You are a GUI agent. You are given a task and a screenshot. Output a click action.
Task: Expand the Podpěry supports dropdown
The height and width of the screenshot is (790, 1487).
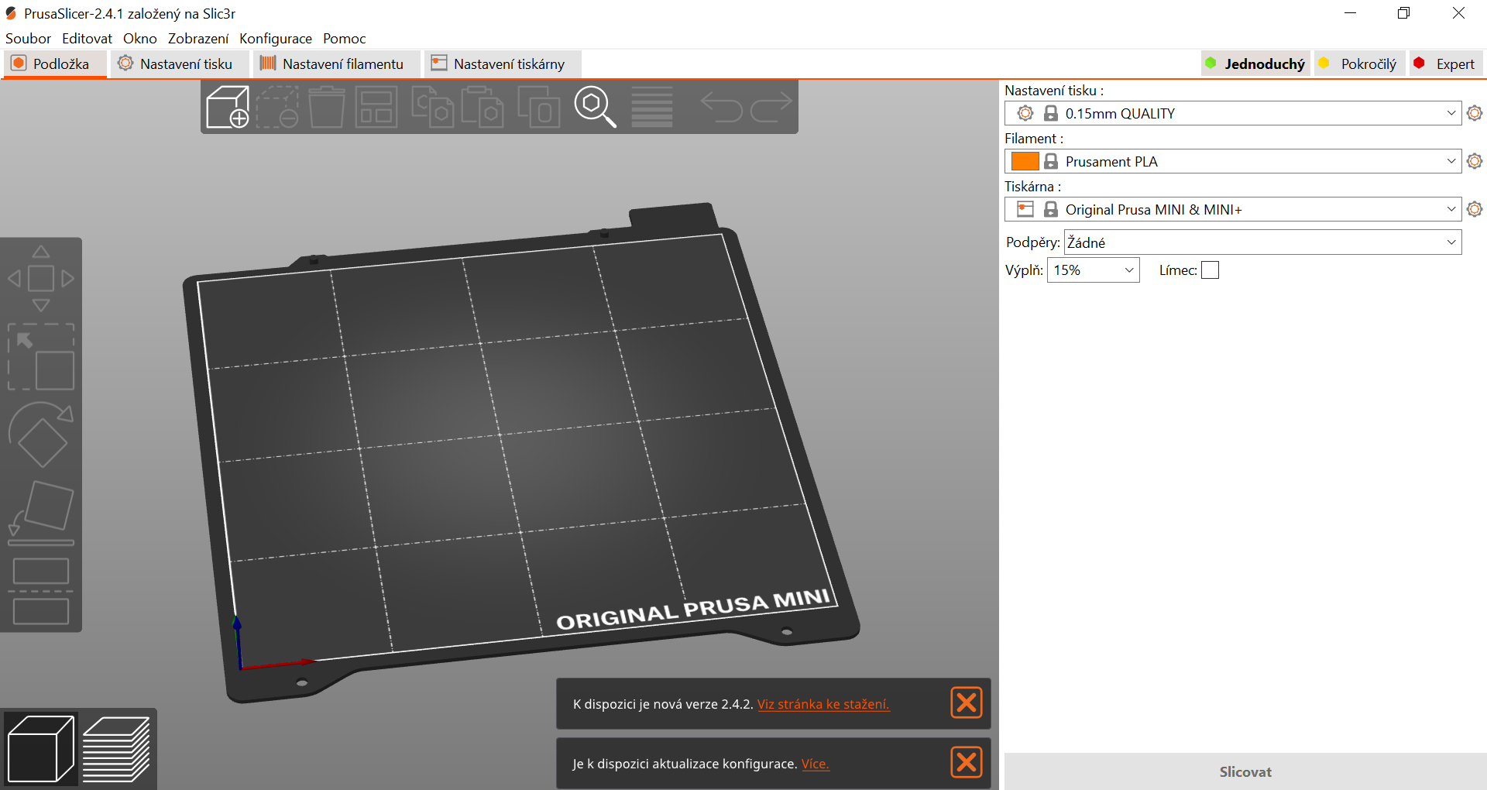[x=1262, y=242]
